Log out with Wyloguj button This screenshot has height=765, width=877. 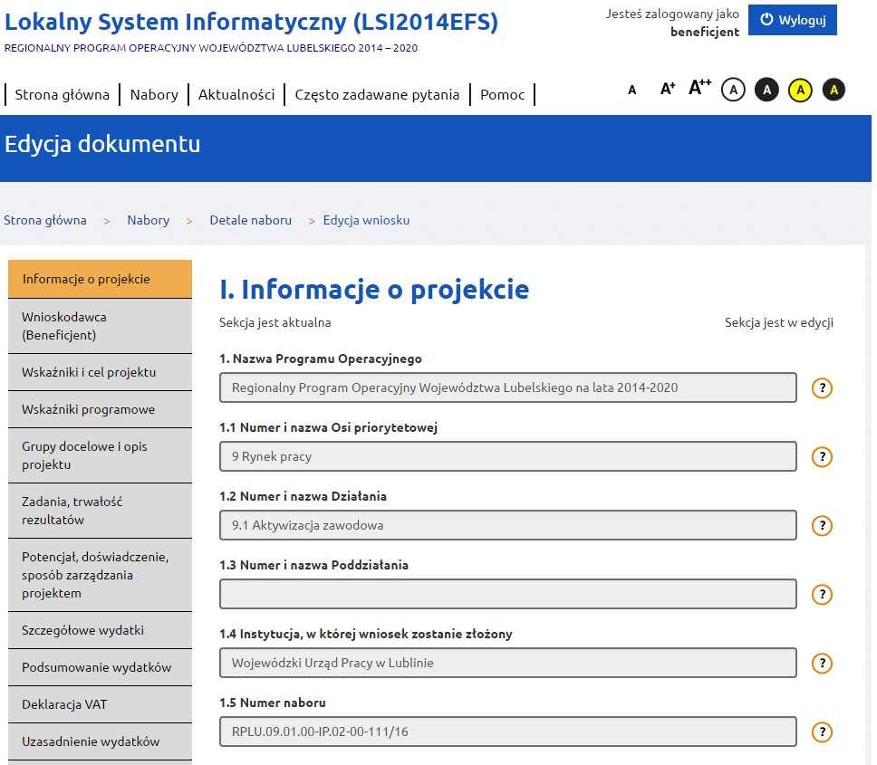pyautogui.click(x=793, y=20)
